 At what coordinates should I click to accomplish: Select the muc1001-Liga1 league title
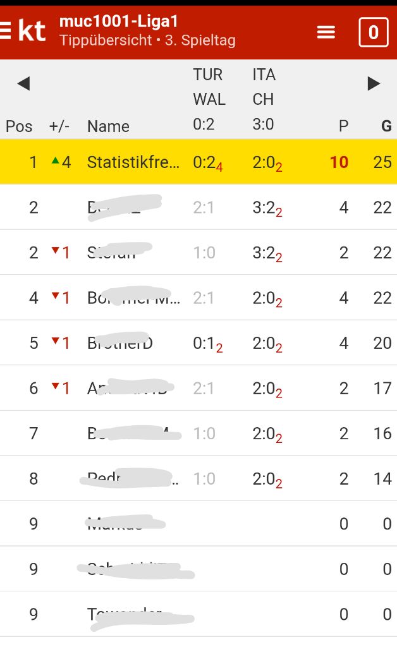pyautogui.click(x=119, y=21)
